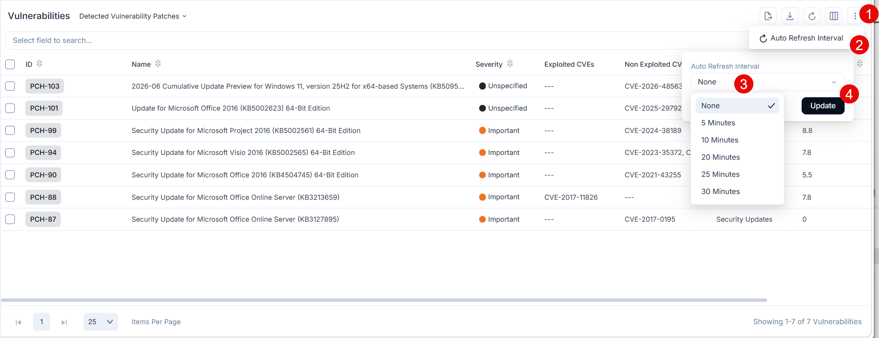Click Important severity for PCH-99
Viewport: 879px width, 338px height.
(499, 131)
